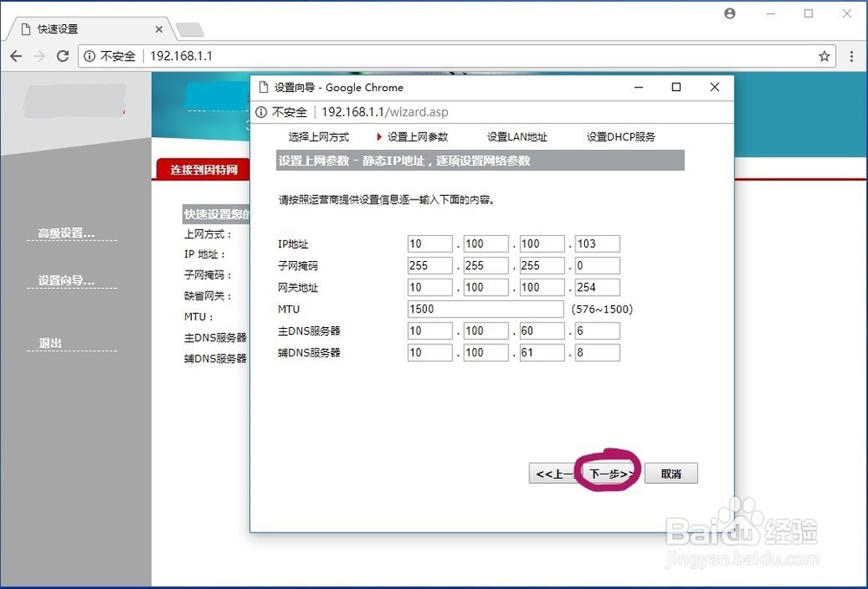This screenshot has width=868, height=589.
Task: Click the MTU input field showing 1500
Action: tap(484, 309)
